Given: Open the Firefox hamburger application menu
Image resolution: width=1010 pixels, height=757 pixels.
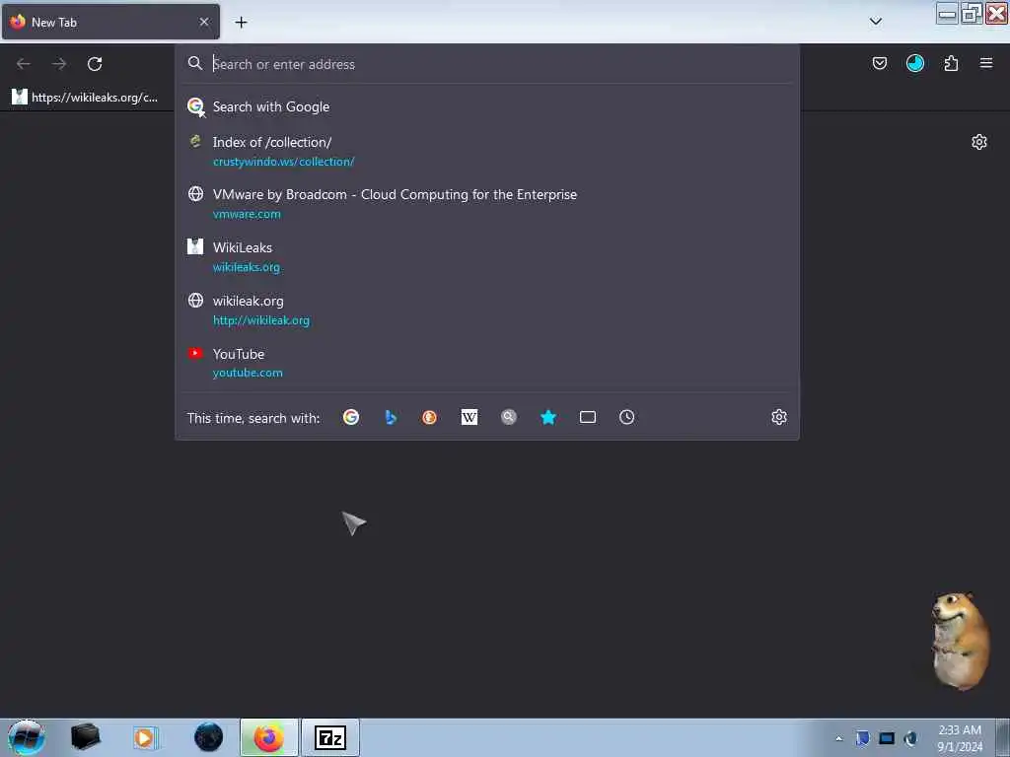Looking at the screenshot, I should pos(986,63).
